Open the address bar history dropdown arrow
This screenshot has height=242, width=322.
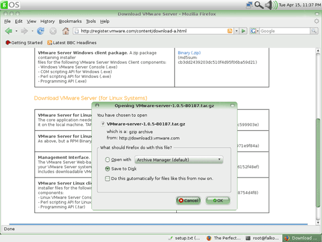click(237, 31)
